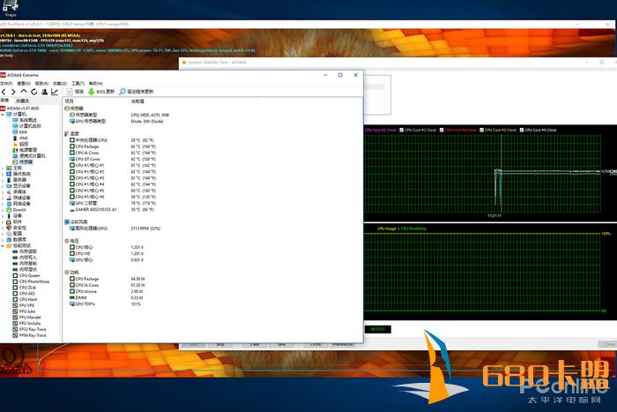Toggle CPU Core #4 Clock checkbox
This screenshot has width=617, height=412.
click(442, 130)
